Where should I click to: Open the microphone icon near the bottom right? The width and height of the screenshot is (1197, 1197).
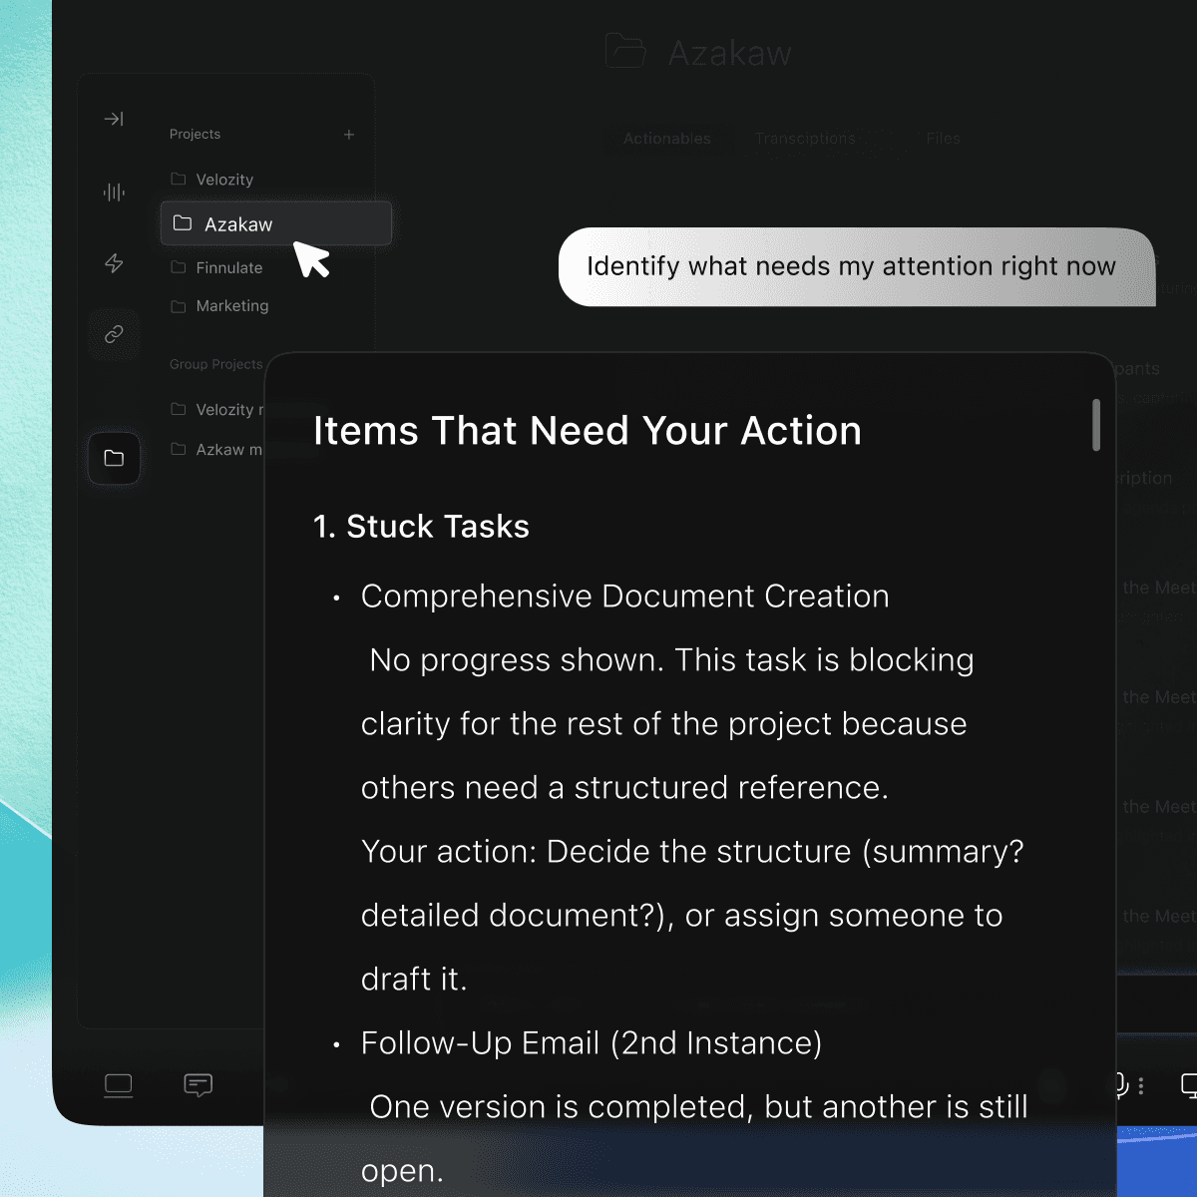pyautogui.click(x=1121, y=1086)
